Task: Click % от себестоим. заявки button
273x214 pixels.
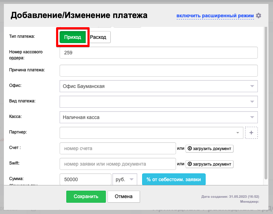Action: (174, 179)
